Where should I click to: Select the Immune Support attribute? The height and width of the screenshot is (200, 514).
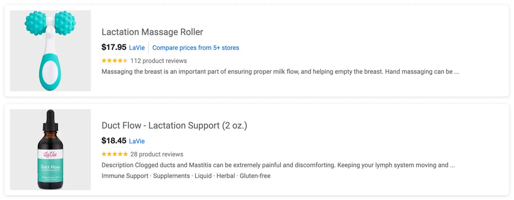125,176
